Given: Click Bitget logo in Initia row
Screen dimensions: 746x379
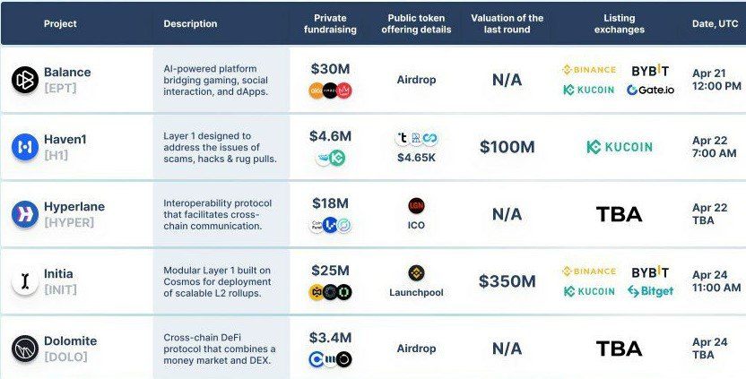Looking at the screenshot, I should coord(650,291).
